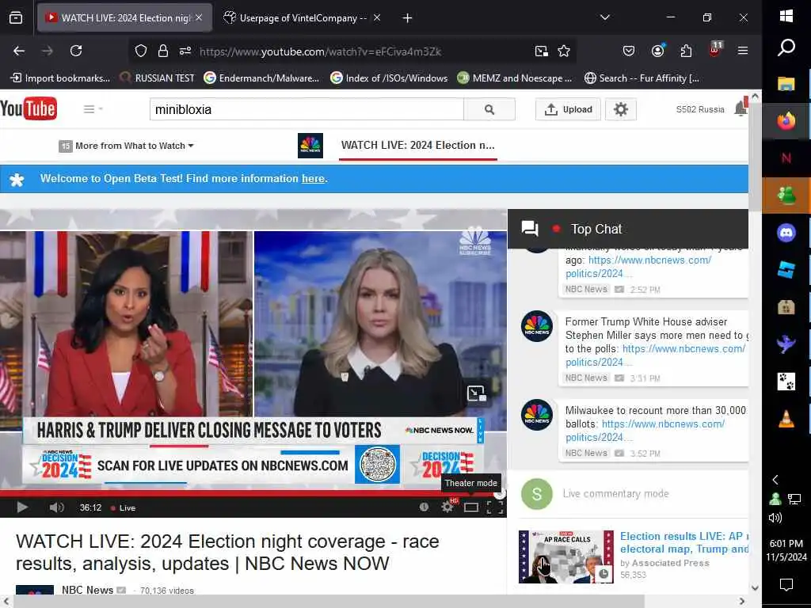This screenshot has height=608, width=811.
Task: Open site permissions icon in address bar
Action: click(185, 51)
